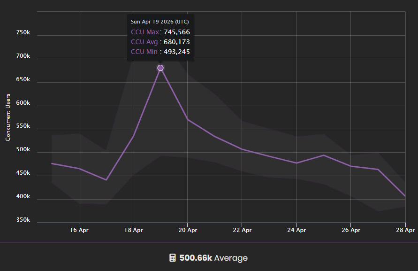The image size is (418, 271).
Task: Click the 500.66k Average text
Action: point(213,258)
